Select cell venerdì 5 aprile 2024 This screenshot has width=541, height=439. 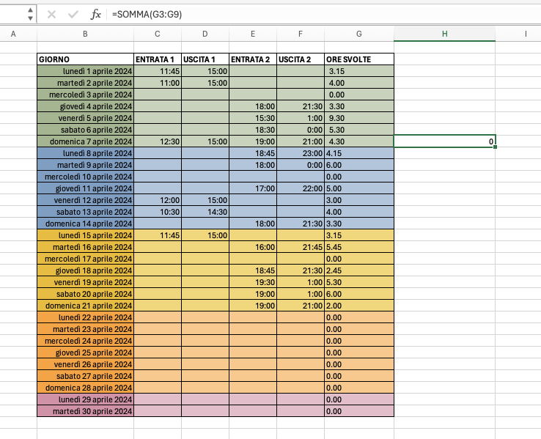(x=85, y=118)
